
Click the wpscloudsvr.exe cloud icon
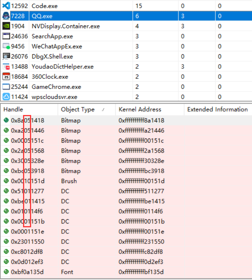click(x=6, y=97)
